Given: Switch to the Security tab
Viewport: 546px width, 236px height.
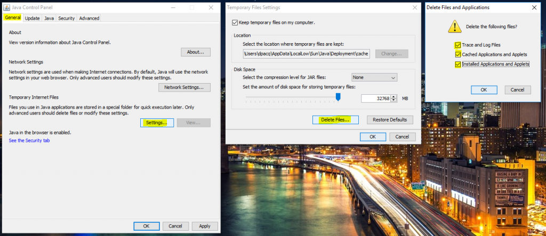Looking at the screenshot, I should [x=66, y=18].
